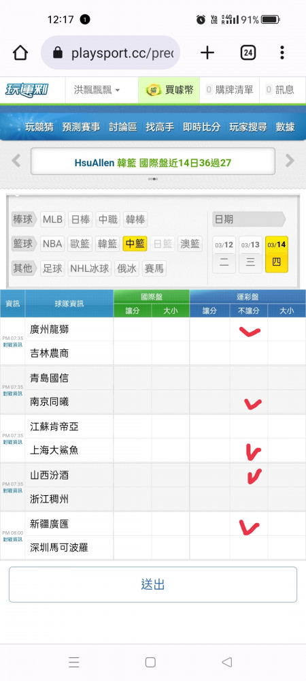This screenshot has width=306, height=681.
Task: Select the 03/13 date option
Action: (250, 255)
